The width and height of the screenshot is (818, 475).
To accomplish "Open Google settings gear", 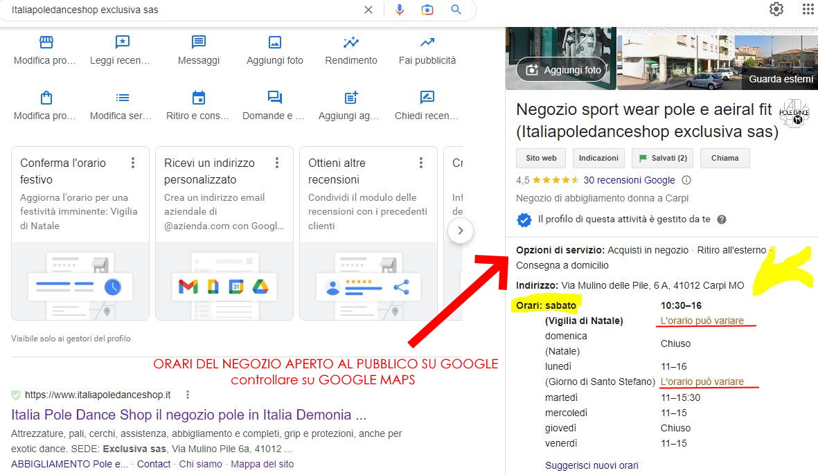I will point(776,9).
